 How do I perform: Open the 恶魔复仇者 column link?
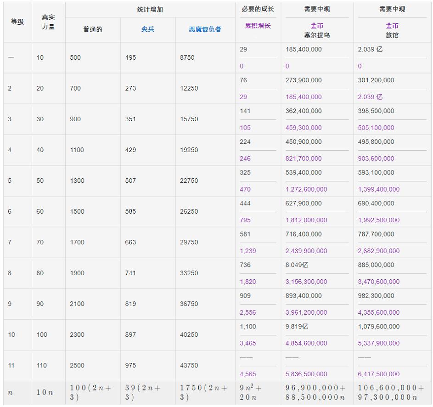coord(205,29)
